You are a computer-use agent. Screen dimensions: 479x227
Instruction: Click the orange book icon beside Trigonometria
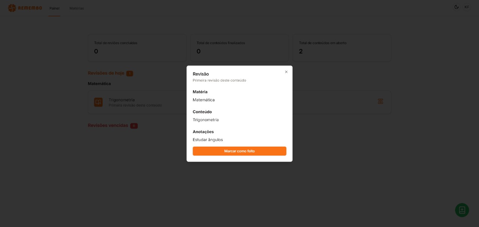tap(98, 102)
